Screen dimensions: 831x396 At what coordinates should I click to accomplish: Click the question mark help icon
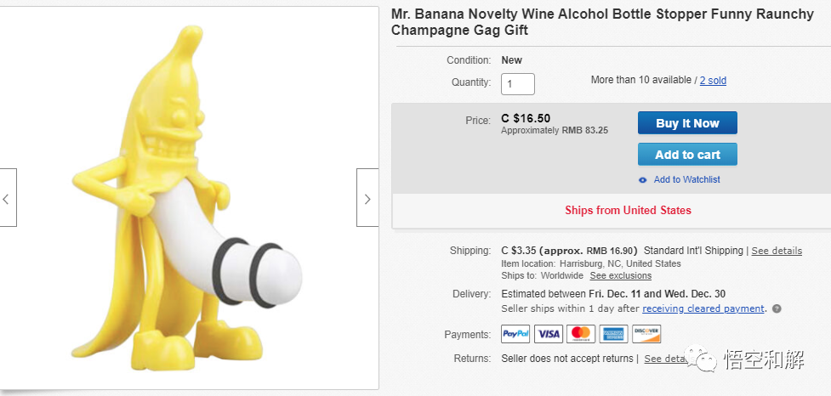click(x=777, y=309)
